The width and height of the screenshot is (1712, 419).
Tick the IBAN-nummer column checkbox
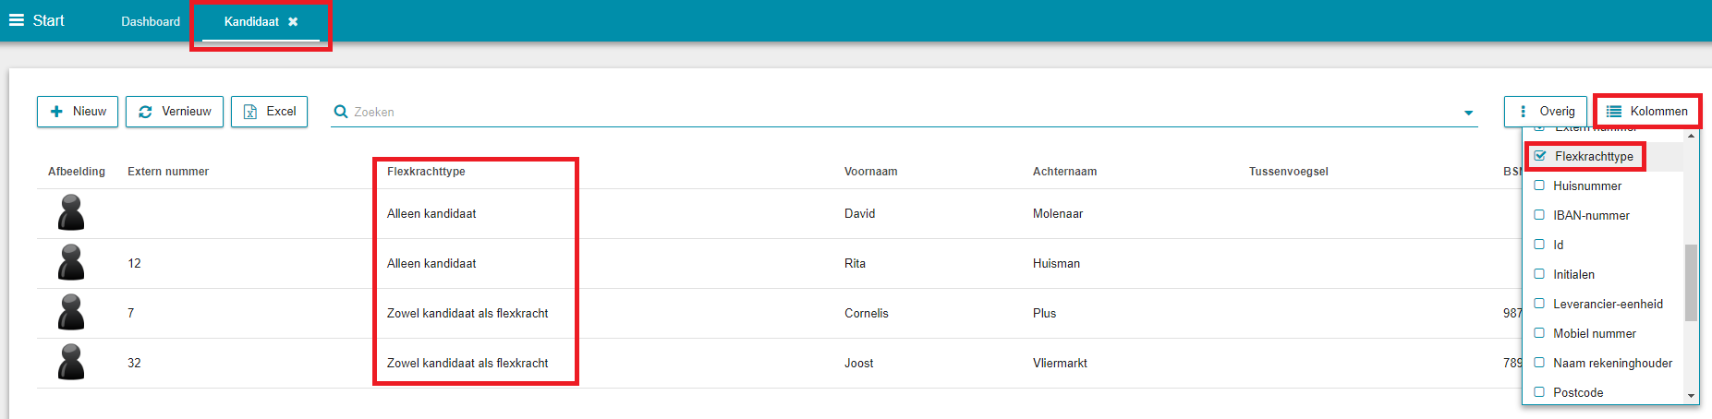[x=1539, y=215]
